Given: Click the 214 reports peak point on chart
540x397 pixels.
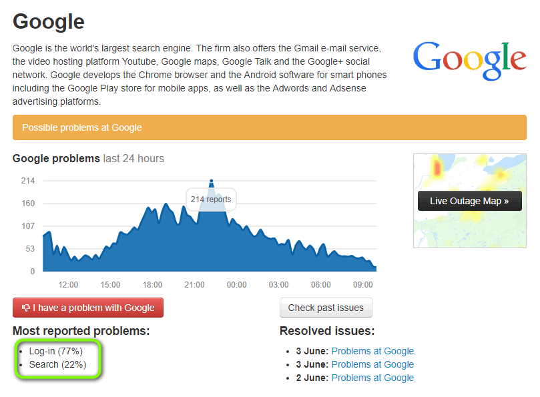Looking at the screenshot, I should pos(212,181).
